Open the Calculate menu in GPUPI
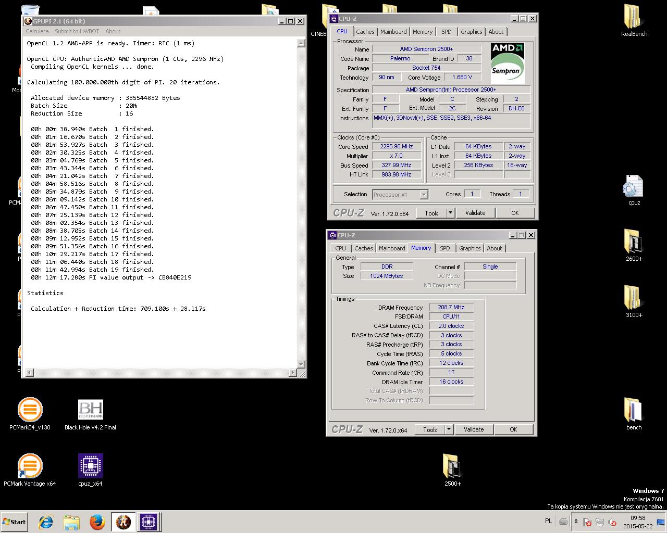This screenshot has width=667, height=533. click(x=37, y=31)
